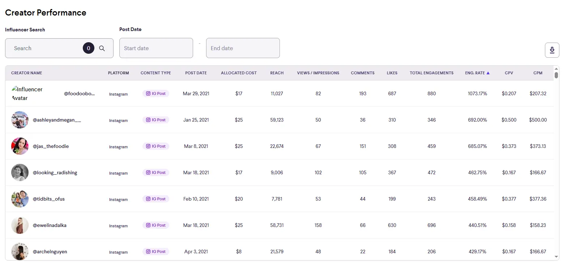Screen dimensions: 580x267
Task: Click the ENG. RATE sort arrow
Action: pos(488,73)
